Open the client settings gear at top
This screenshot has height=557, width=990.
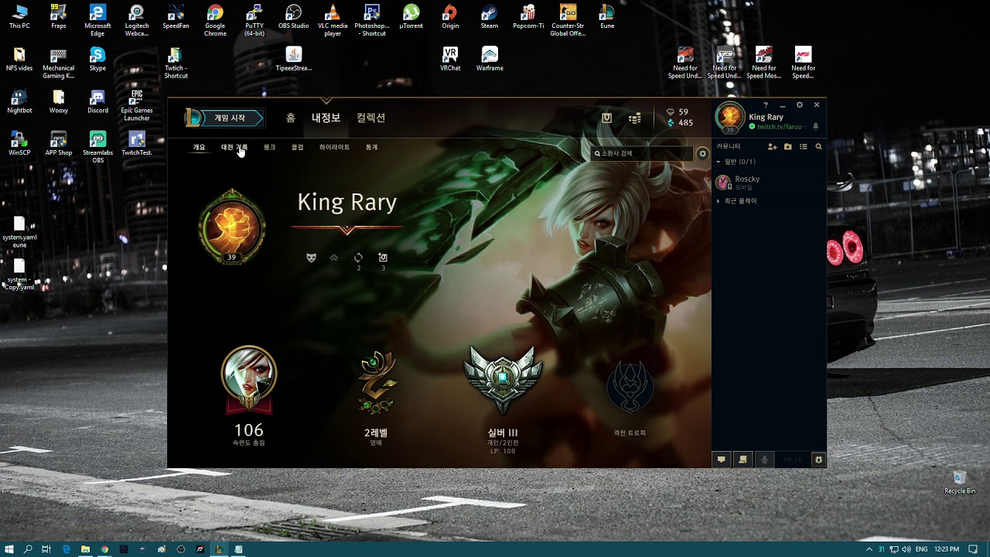click(800, 105)
